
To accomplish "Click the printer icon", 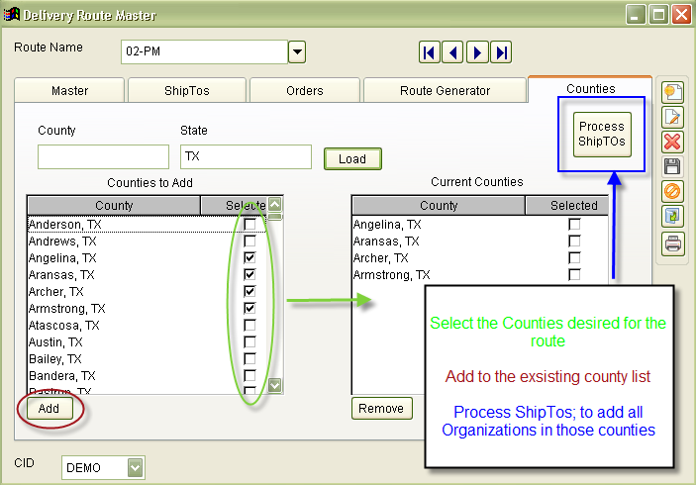I will click(672, 242).
